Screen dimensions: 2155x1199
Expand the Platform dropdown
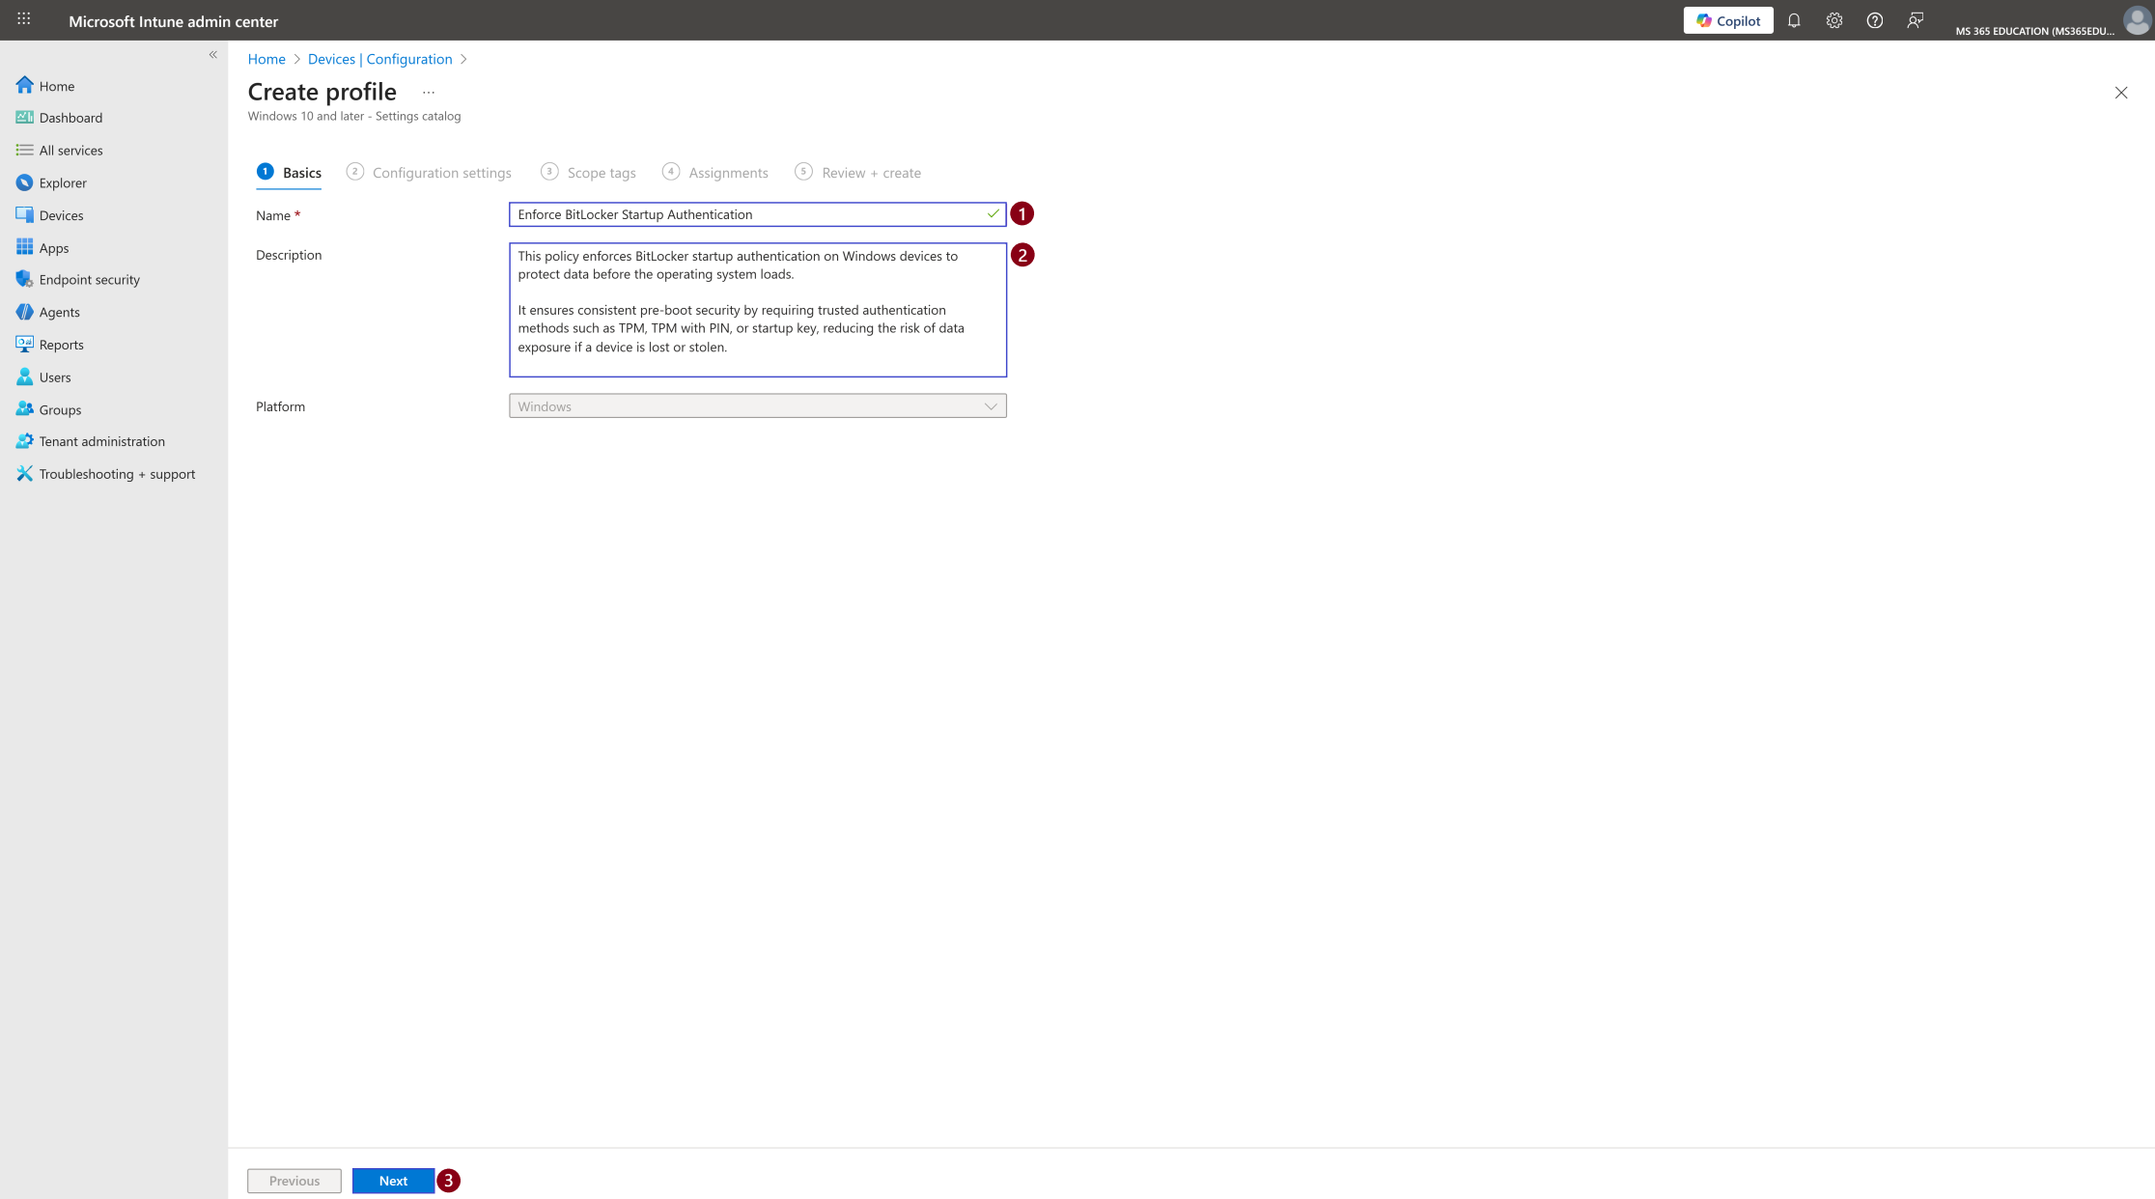click(x=758, y=406)
